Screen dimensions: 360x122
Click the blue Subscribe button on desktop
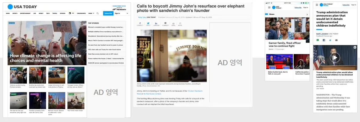pyautogui.click(x=108, y=13)
